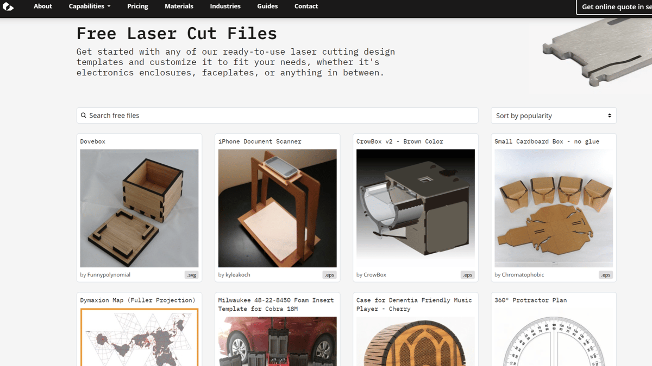
Task: Open author kyleakoch's profile
Action: (238, 275)
